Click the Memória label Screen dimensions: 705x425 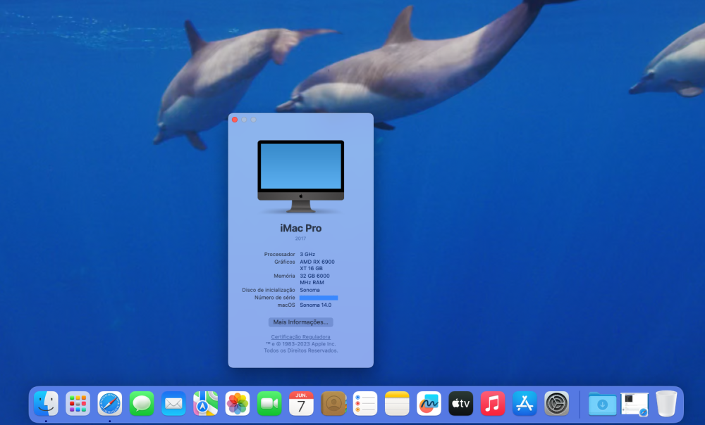tap(284, 276)
